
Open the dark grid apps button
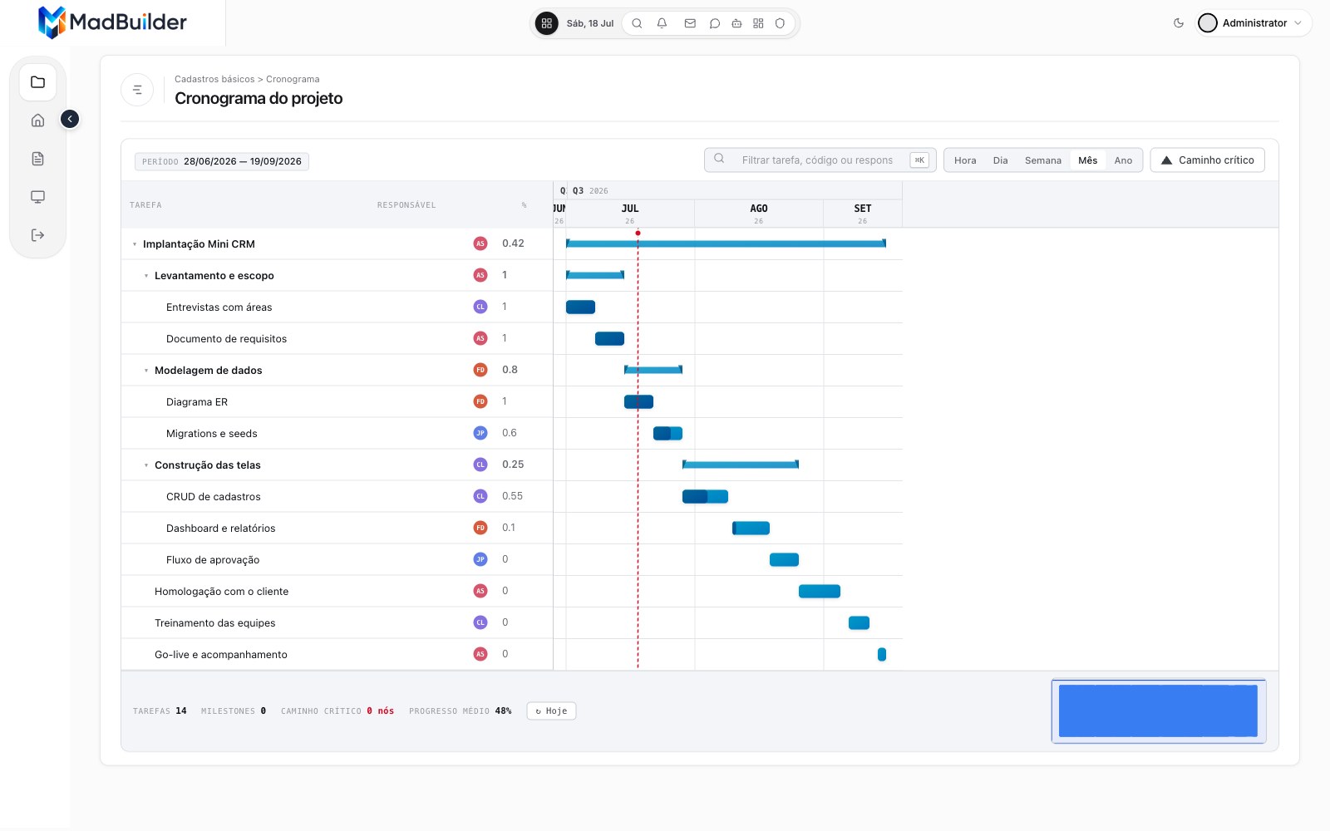coord(546,23)
